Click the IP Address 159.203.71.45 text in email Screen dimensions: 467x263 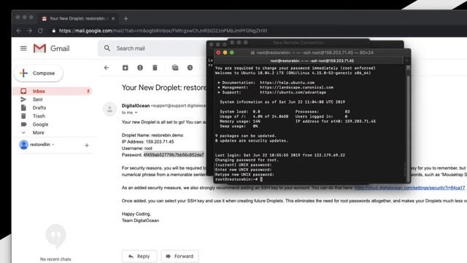pos(147,142)
